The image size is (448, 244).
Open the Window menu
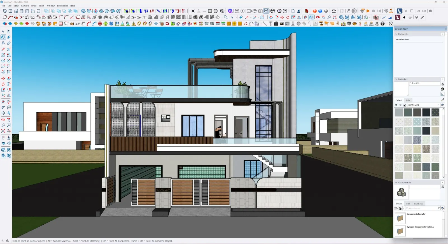pos(51,6)
